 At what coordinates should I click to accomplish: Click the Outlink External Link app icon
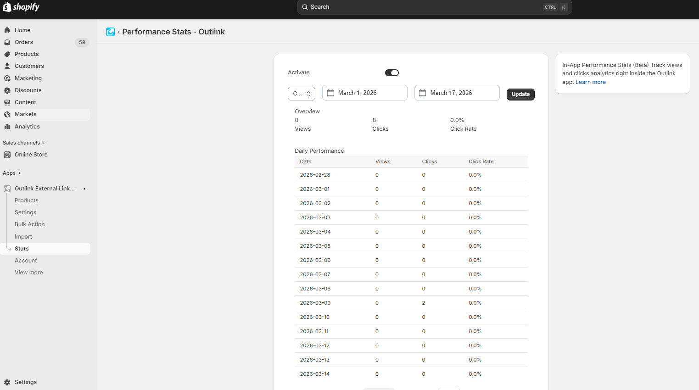(7, 189)
